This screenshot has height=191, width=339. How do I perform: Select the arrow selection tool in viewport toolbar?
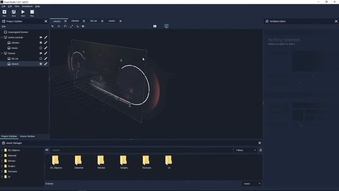[x=52, y=26]
